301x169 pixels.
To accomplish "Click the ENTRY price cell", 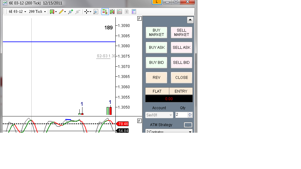I will [181, 91].
